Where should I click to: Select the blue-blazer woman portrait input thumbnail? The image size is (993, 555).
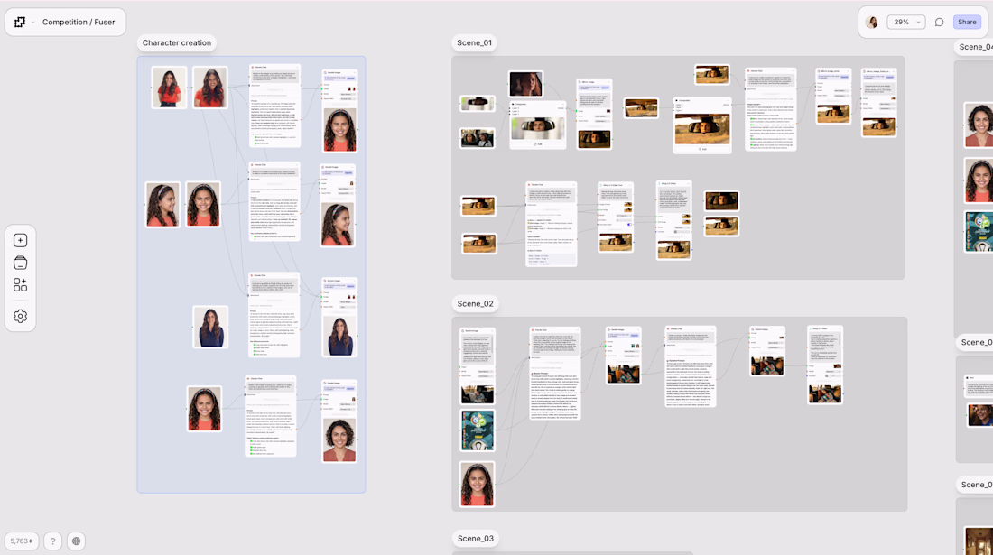210,327
